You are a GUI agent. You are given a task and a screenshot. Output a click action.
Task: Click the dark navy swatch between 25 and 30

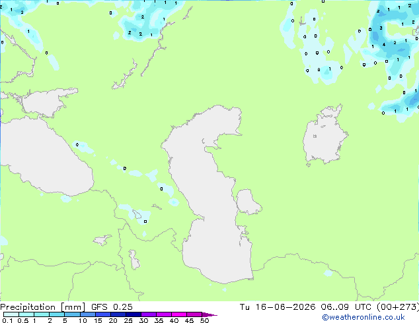click(133, 314)
